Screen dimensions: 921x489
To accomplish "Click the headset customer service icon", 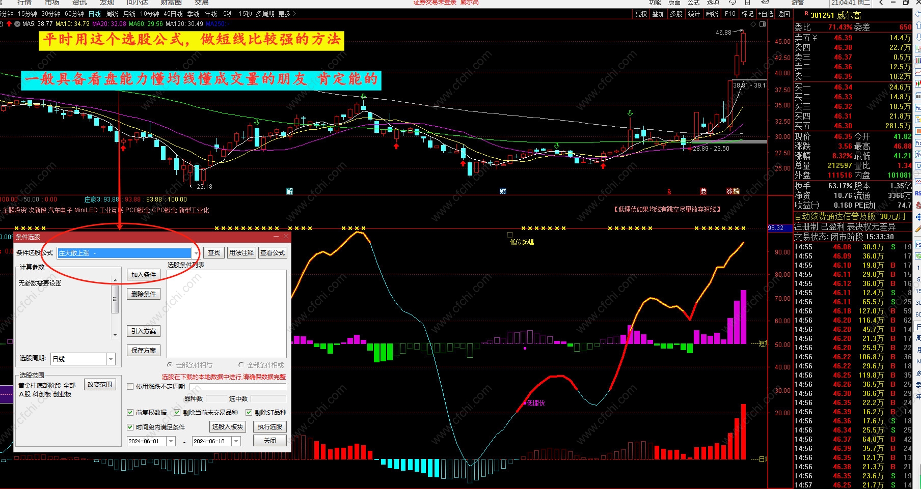I will point(733,3).
